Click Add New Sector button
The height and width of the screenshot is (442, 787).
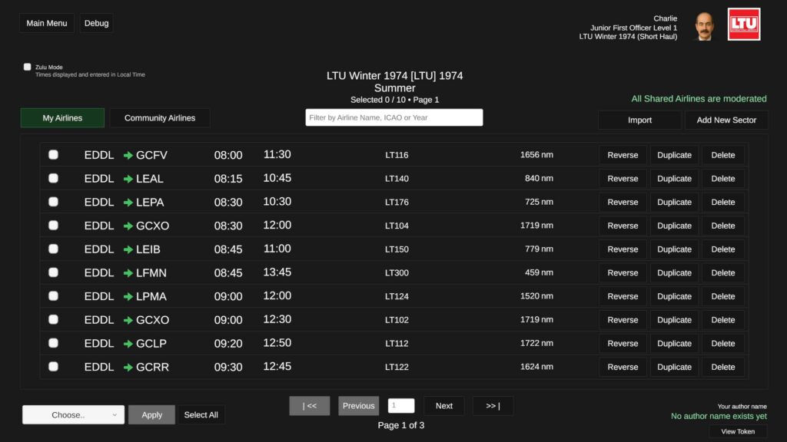click(726, 120)
